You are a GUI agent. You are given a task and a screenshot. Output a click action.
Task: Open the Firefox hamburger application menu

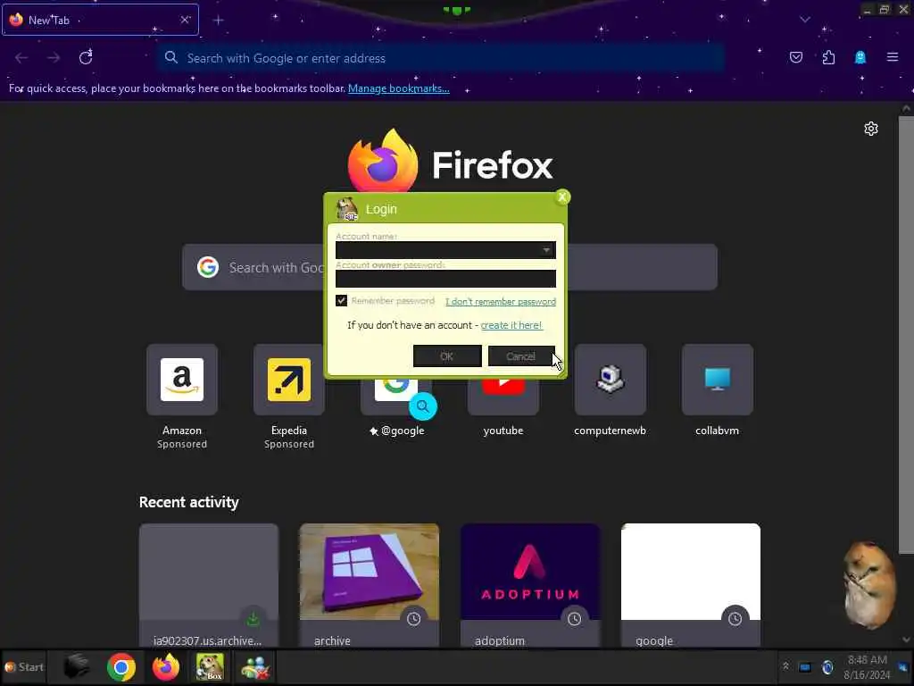(x=893, y=57)
